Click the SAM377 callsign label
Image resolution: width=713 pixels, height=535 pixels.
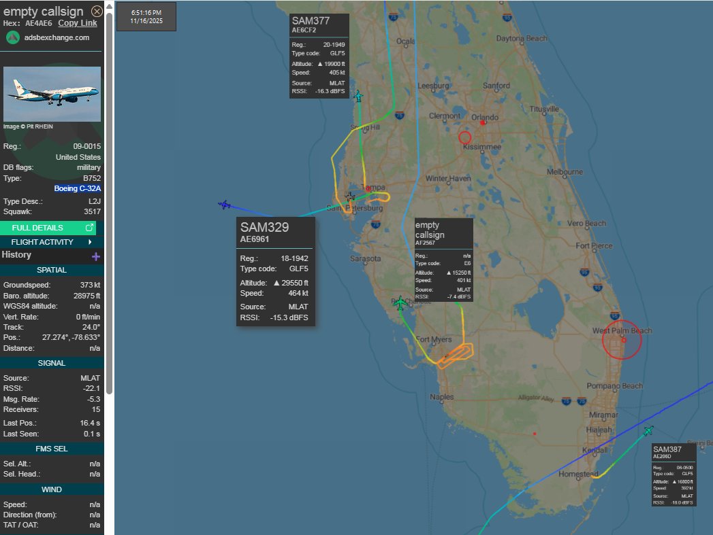pyautogui.click(x=311, y=21)
